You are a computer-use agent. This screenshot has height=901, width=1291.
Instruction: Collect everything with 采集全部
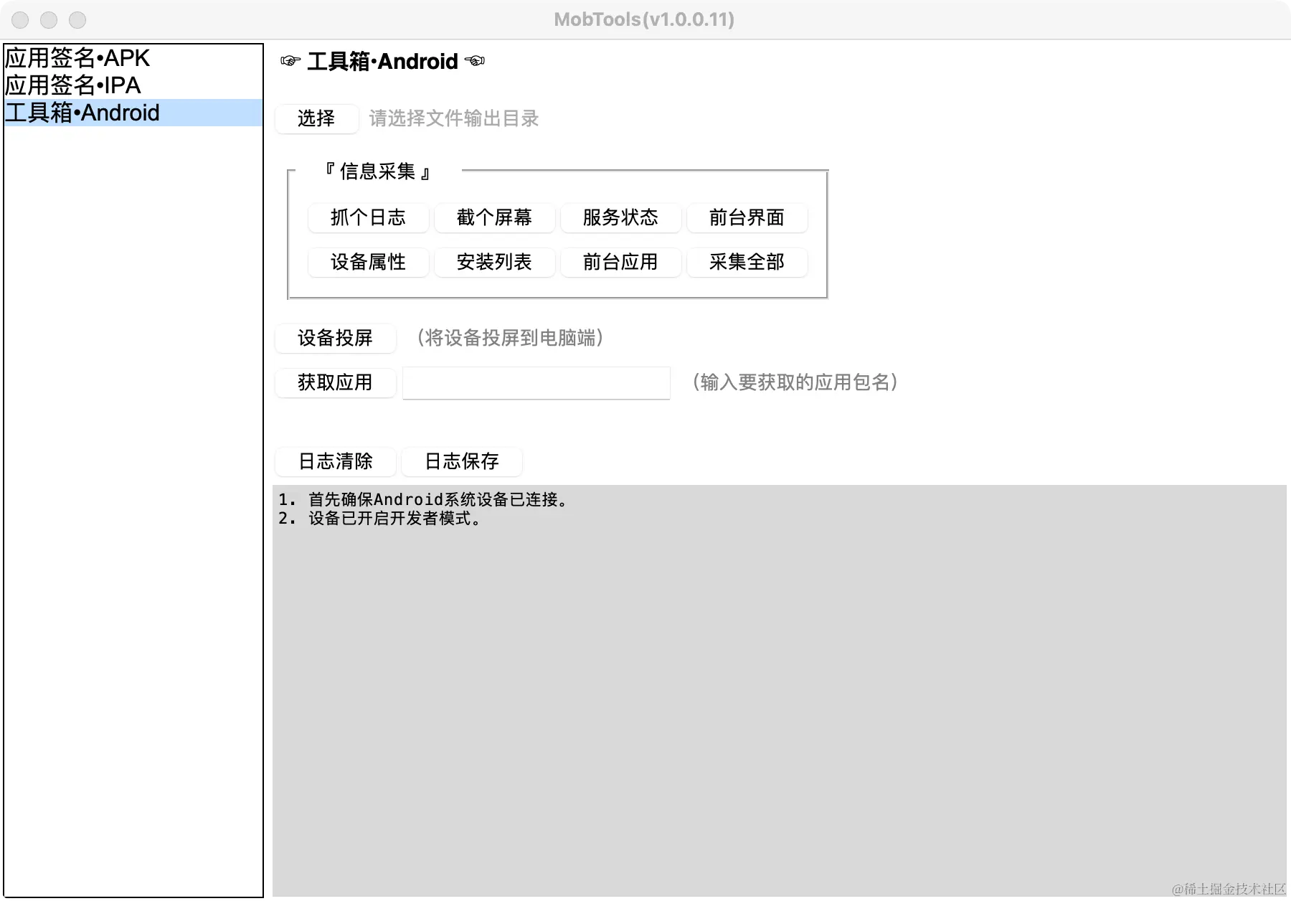pyautogui.click(x=747, y=262)
